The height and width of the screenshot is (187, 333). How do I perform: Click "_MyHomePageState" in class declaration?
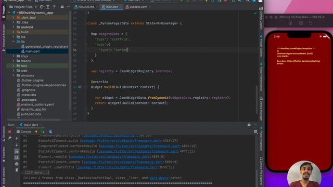click(113, 23)
